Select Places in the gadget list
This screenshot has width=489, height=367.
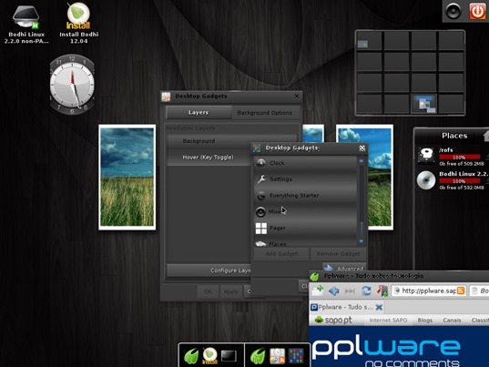[x=306, y=243]
